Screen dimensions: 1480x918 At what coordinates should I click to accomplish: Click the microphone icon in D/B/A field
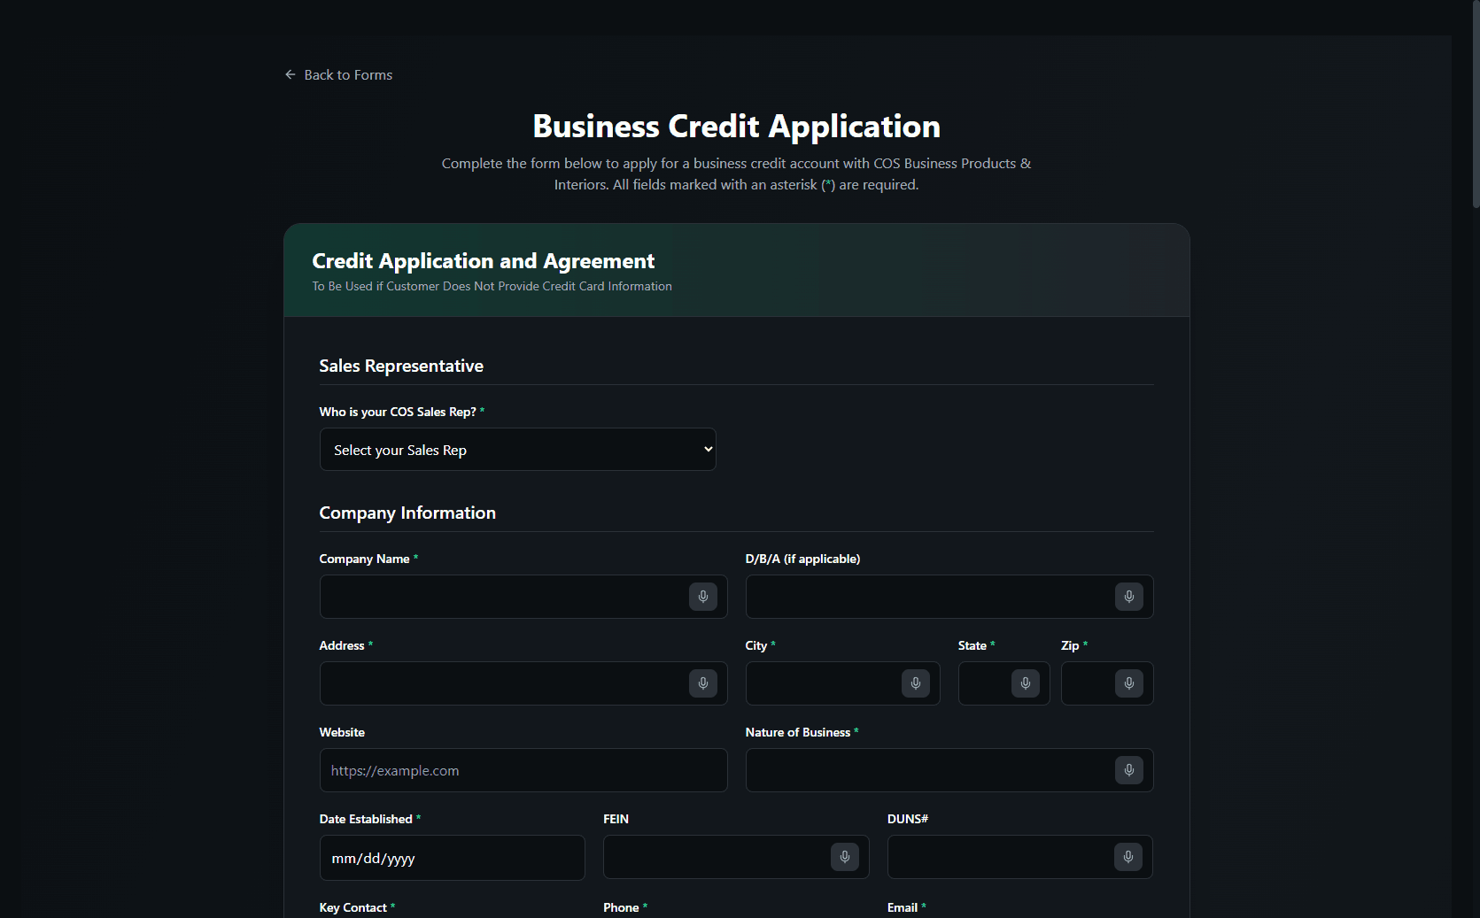click(1128, 597)
